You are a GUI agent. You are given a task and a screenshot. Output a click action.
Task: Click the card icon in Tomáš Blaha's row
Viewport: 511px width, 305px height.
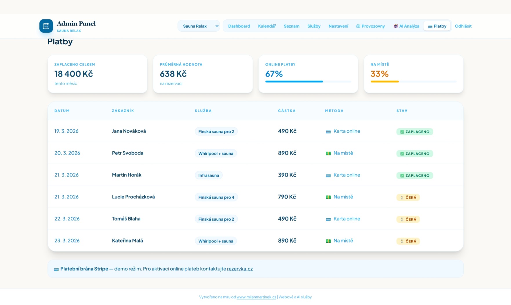[328, 219]
